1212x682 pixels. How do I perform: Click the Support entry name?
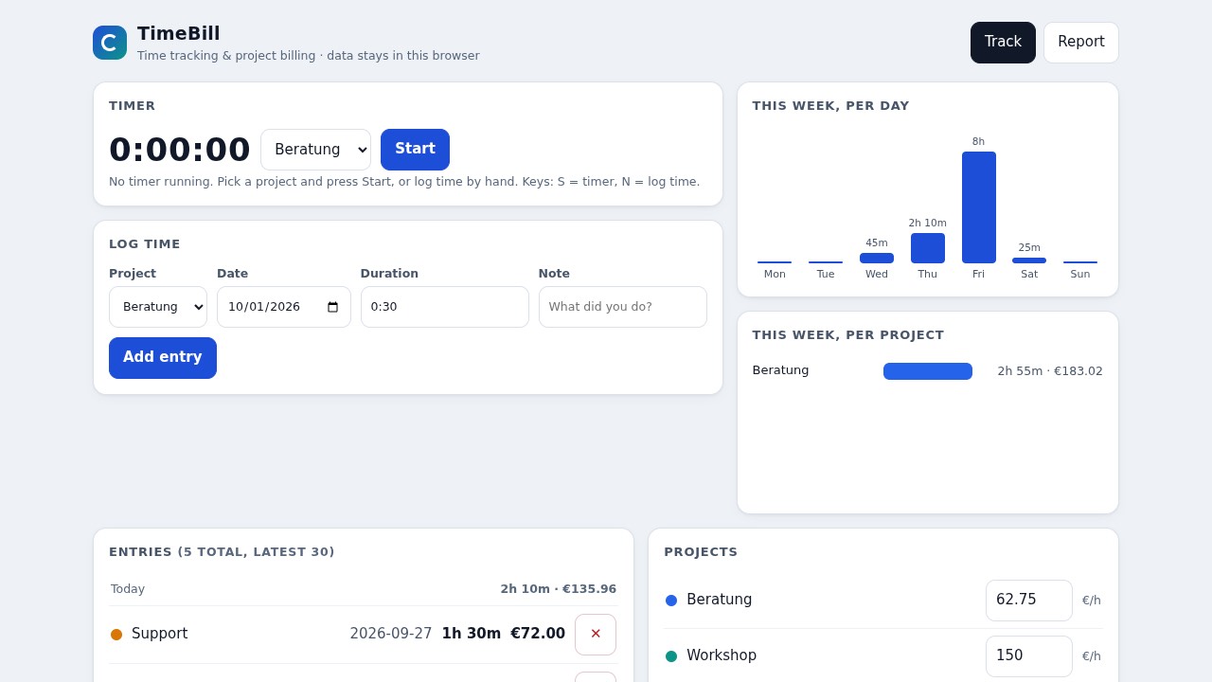pyautogui.click(x=160, y=635)
